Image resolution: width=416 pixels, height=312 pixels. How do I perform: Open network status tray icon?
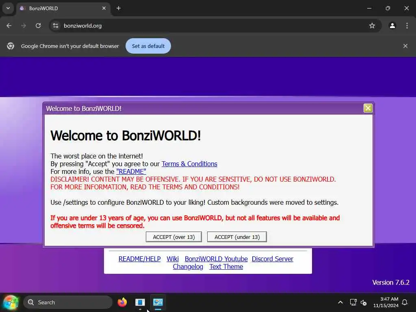[x=353, y=302]
